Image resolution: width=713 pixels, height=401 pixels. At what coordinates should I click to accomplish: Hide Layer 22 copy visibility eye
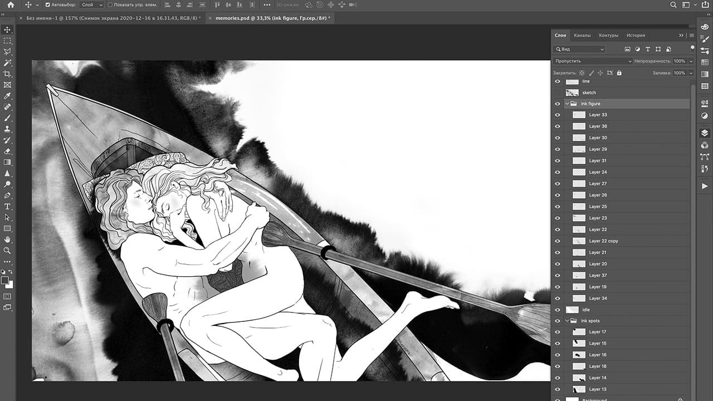point(558,241)
